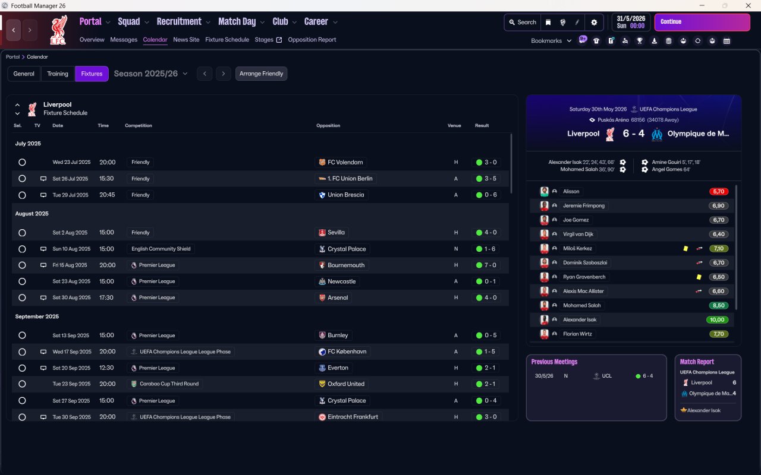The height and width of the screenshot is (475, 761).
Task: Select the radio button for Burnley fixture
Action: pyautogui.click(x=22, y=335)
